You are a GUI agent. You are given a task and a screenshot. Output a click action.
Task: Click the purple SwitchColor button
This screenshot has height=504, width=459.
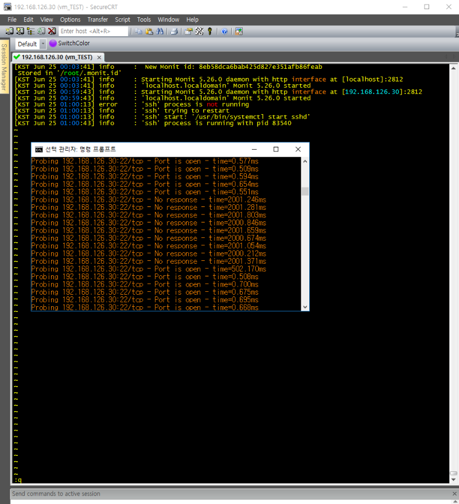[x=69, y=44]
